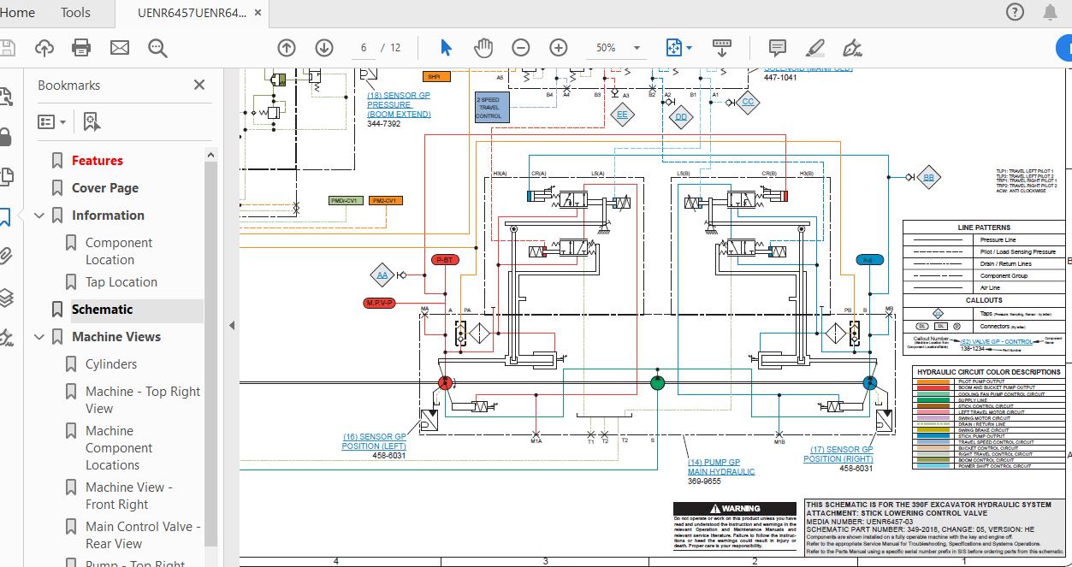The height and width of the screenshot is (567, 1072).
Task: Open Main Control Valve - Rear View bookmark
Action: click(x=143, y=535)
